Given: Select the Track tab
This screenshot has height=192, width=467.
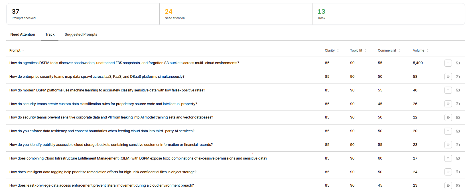Looking at the screenshot, I should (x=50, y=34).
